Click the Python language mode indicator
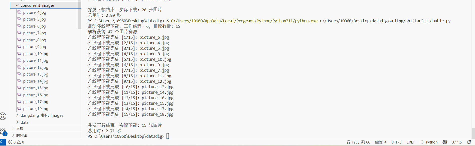Image resolution: width=475 pixels, height=146 pixels. pos(429,142)
